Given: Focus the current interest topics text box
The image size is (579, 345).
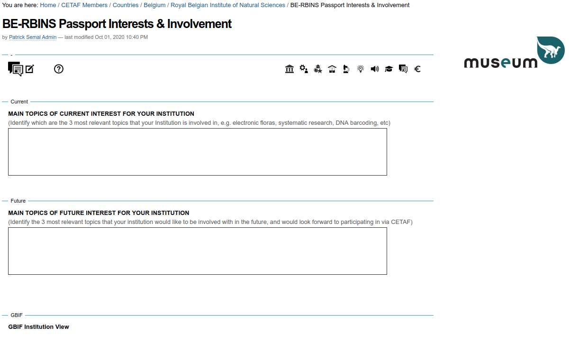Looking at the screenshot, I should [198, 152].
